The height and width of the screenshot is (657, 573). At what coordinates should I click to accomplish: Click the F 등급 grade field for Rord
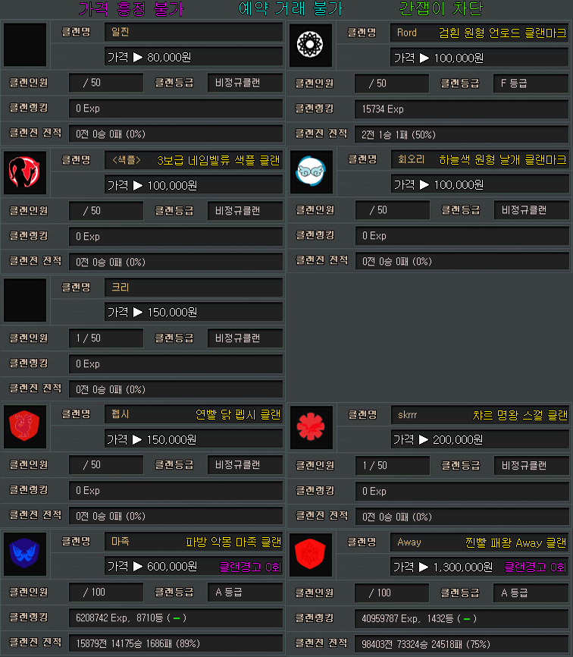pos(531,83)
